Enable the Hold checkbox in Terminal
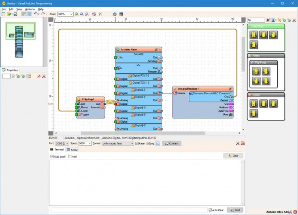 [x=70, y=156]
